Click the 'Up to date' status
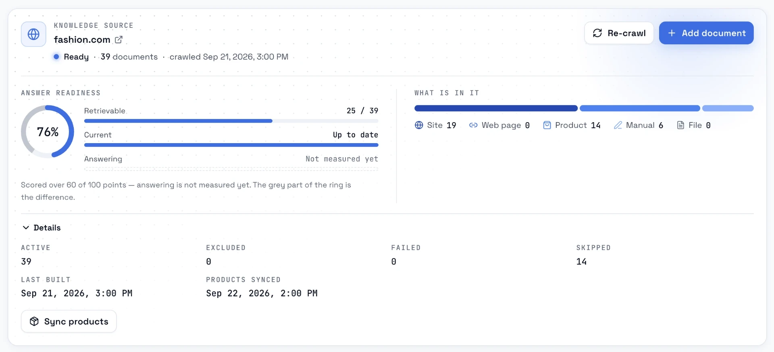The height and width of the screenshot is (352, 774). coord(356,135)
